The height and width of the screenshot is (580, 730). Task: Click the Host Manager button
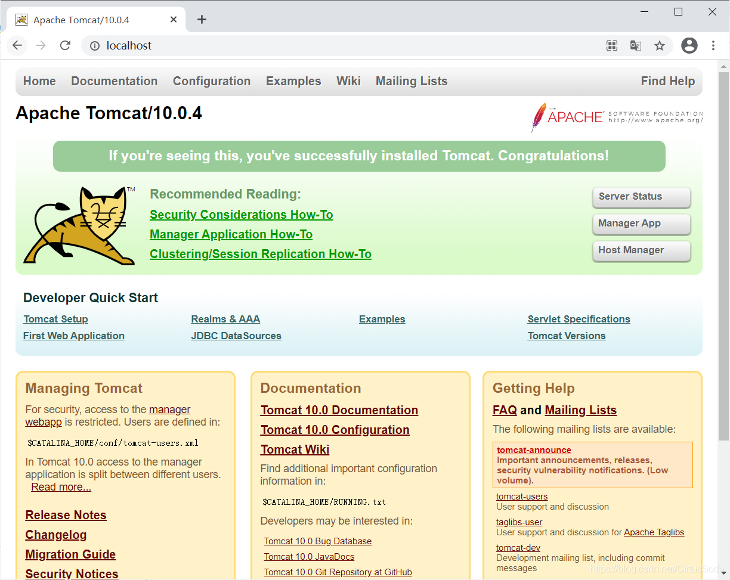pyautogui.click(x=642, y=250)
